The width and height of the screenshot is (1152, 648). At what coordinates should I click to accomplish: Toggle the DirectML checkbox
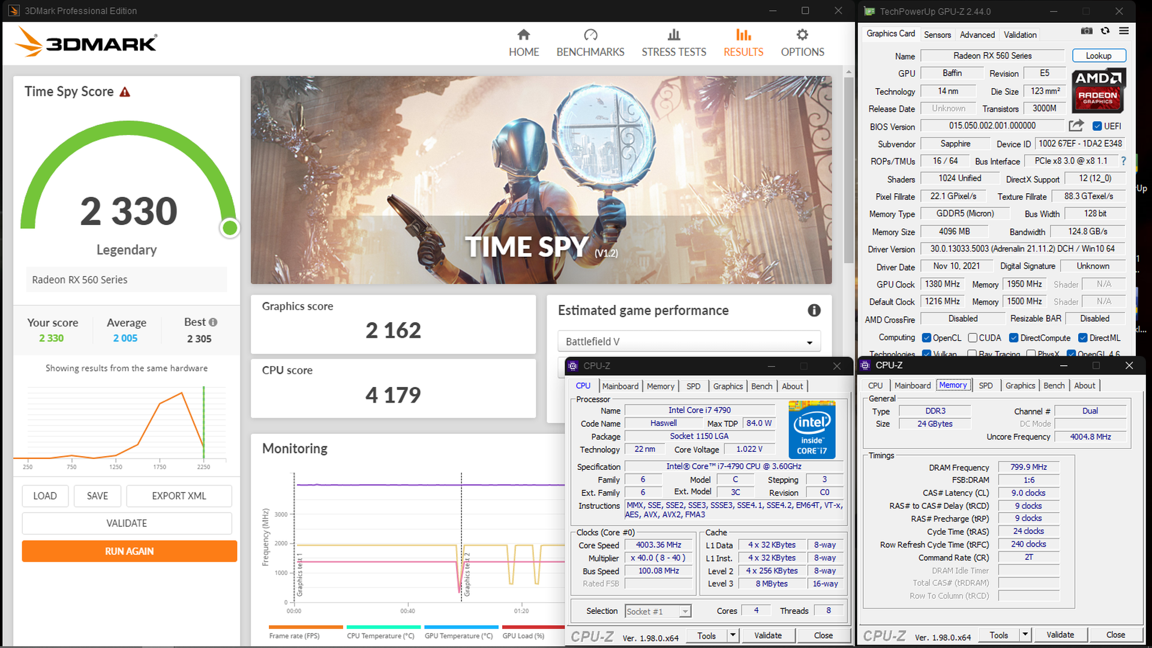[x=1083, y=338]
